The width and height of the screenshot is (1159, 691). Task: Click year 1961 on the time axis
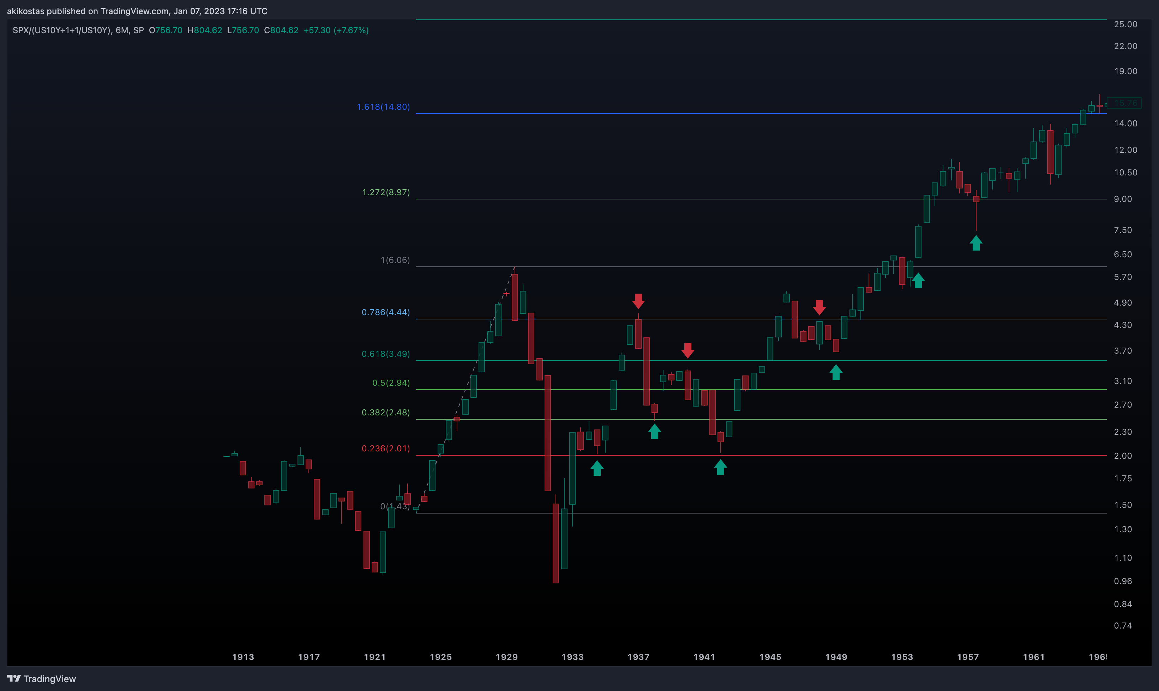pyautogui.click(x=1034, y=657)
